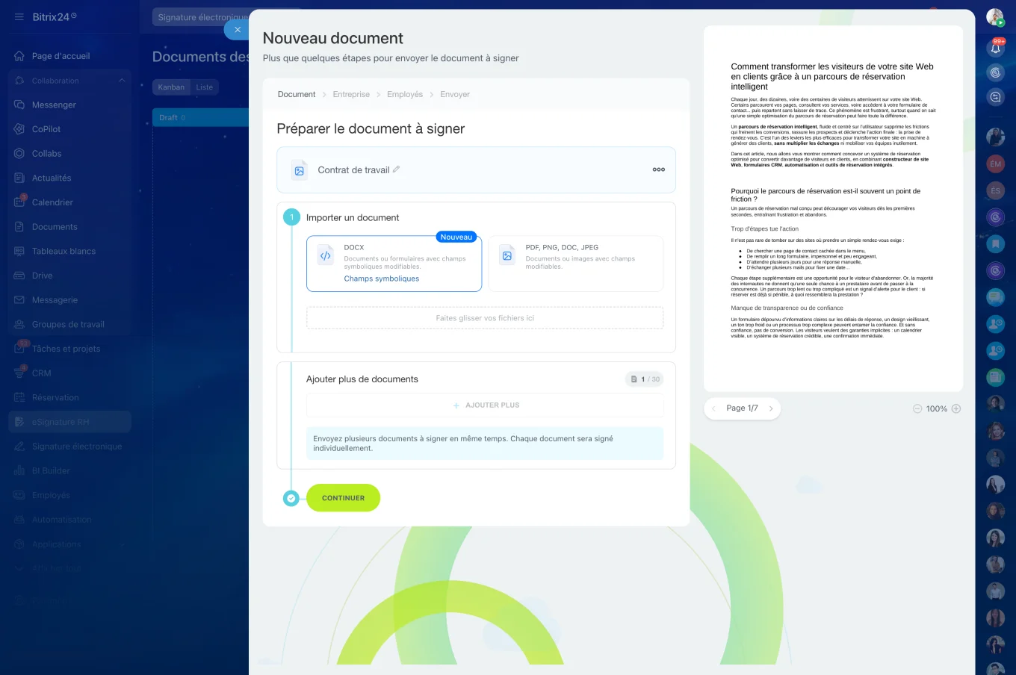Open the chat bubble icon below the right-rail CoPilot icon

995,97
